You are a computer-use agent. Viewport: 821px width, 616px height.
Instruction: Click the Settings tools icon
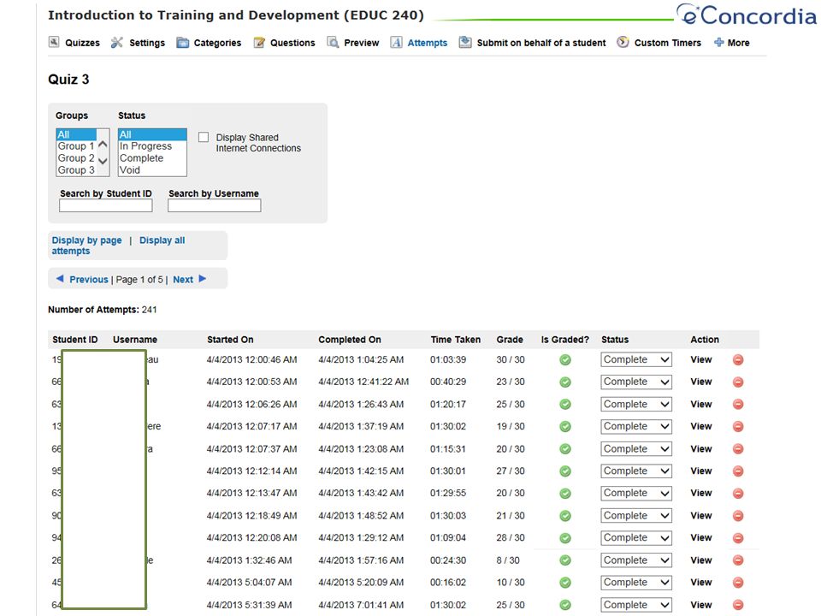coord(117,43)
